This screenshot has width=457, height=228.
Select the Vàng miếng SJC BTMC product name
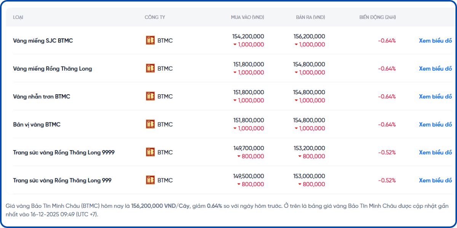(43, 41)
